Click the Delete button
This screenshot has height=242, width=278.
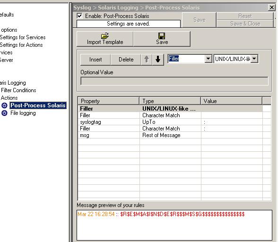pyautogui.click(x=126, y=60)
